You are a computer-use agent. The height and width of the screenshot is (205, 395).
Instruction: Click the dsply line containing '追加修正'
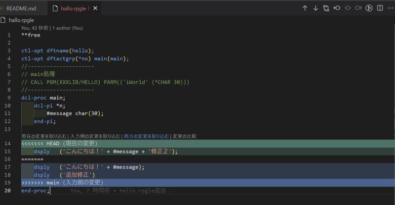click(x=65, y=175)
